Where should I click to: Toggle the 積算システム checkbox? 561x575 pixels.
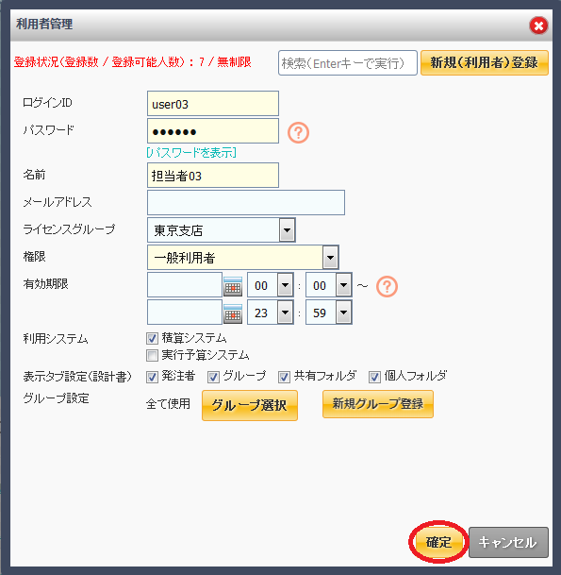pos(152,338)
